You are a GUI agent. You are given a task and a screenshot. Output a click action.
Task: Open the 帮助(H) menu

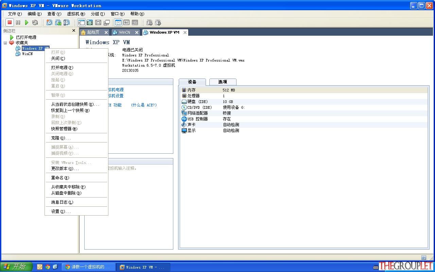coord(137,14)
